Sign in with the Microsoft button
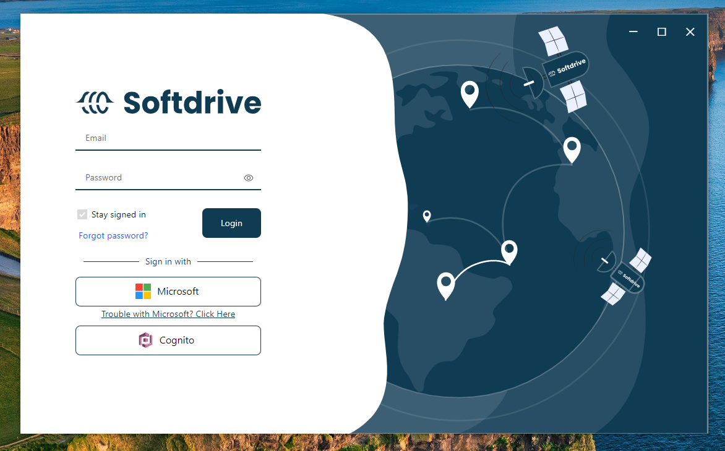The image size is (725, 451). tap(168, 291)
